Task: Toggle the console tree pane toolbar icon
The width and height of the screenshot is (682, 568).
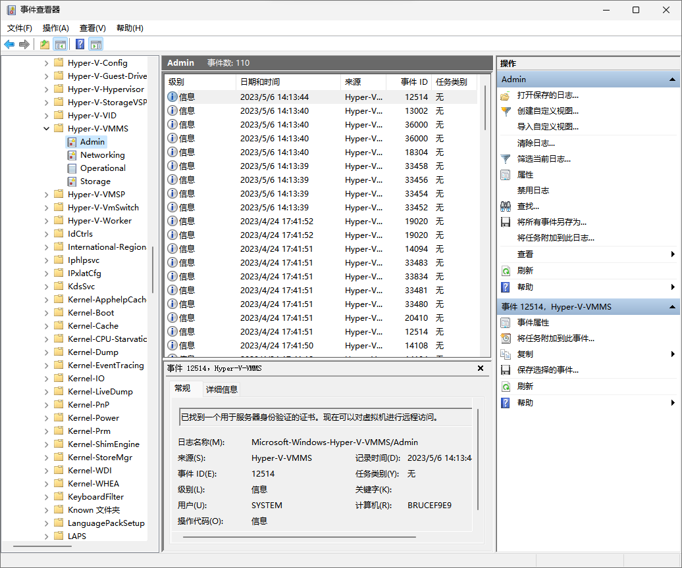Action: tap(60, 44)
